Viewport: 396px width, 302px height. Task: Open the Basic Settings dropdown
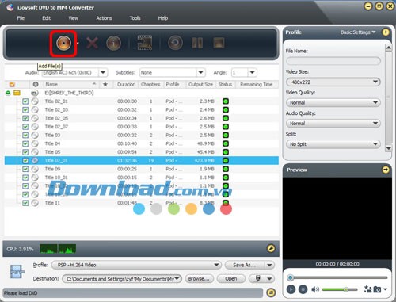[358, 32]
